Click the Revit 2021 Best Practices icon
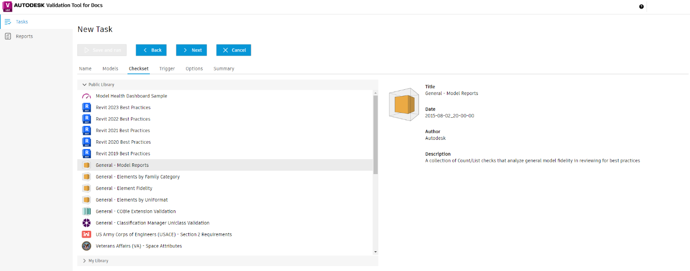The image size is (690, 271). point(86,131)
